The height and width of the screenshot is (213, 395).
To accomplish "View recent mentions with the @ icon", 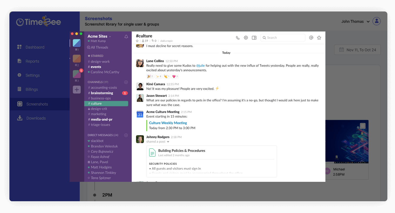I will pyautogui.click(x=311, y=38).
